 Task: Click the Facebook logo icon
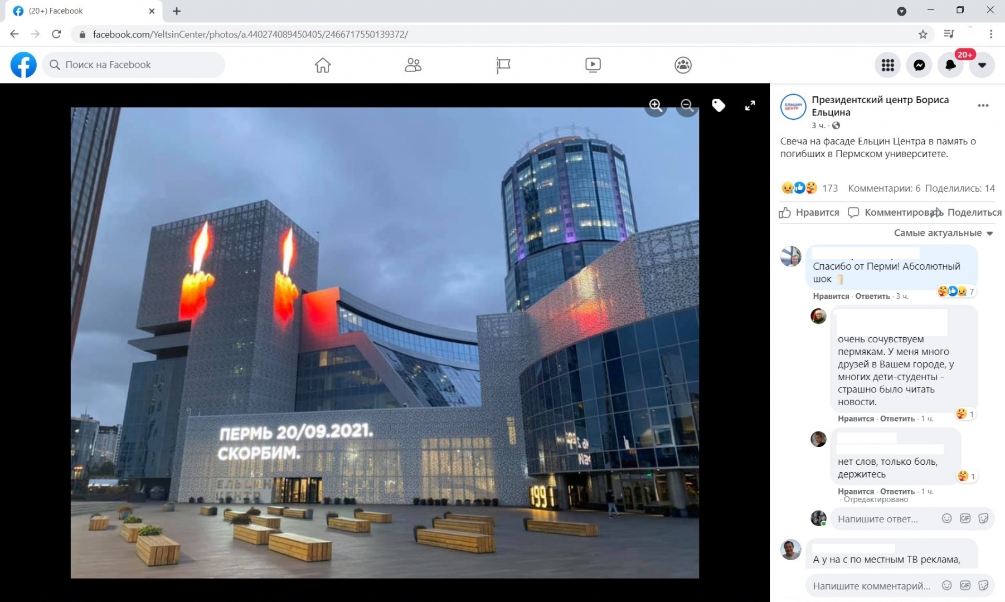[x=23, y=65]
